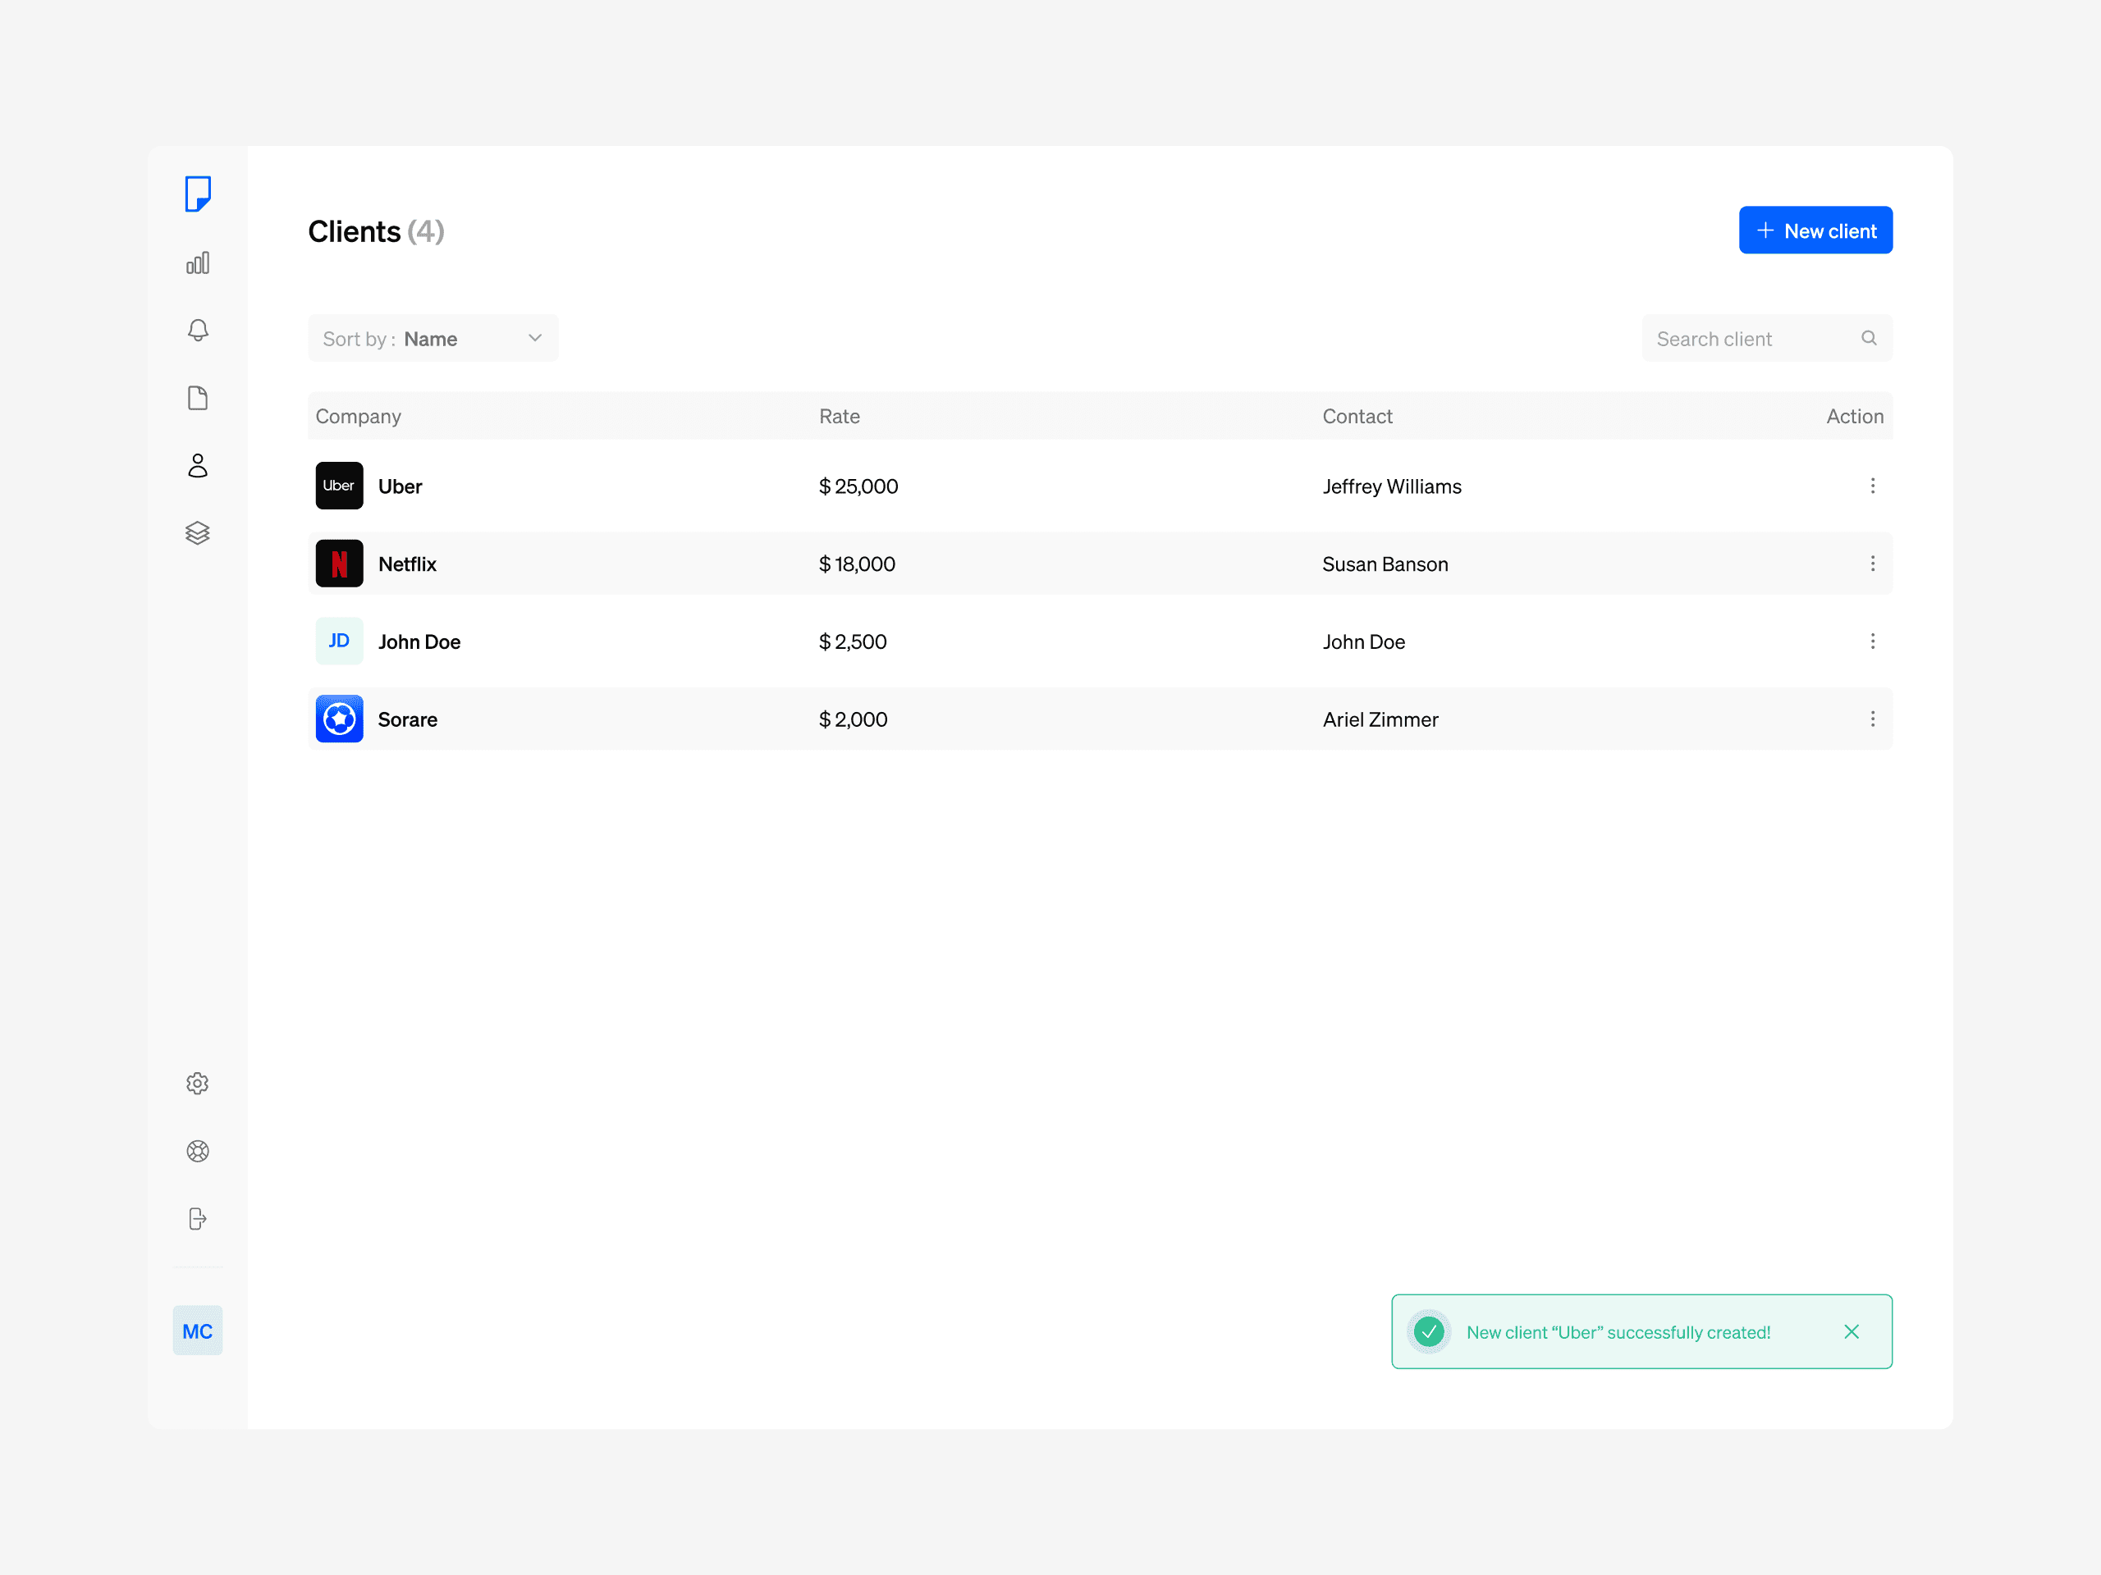Viewport: 2101px width, 1575px height.
Task: Open the documents page from the sidebar
Action: 197,397
